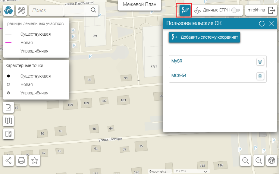Print the map

[21, 160]
